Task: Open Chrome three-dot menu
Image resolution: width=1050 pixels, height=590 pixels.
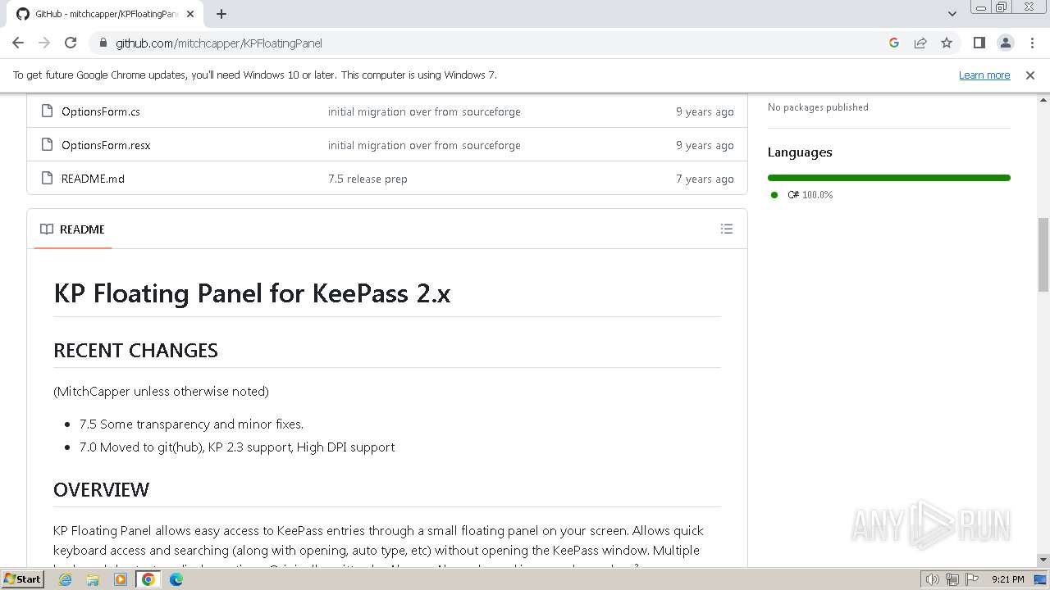Action: pyautogui.click(x=1031, y=43)
